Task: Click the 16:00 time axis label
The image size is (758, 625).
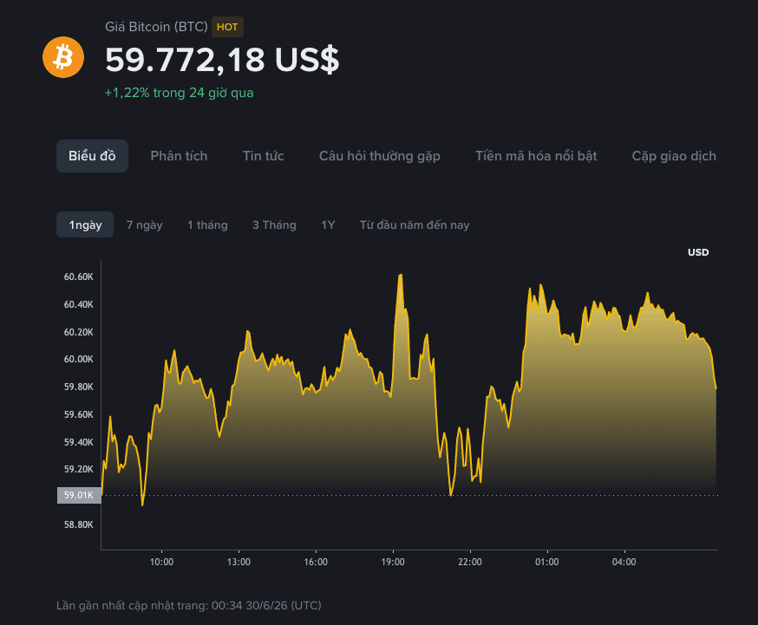Action: 316,562
